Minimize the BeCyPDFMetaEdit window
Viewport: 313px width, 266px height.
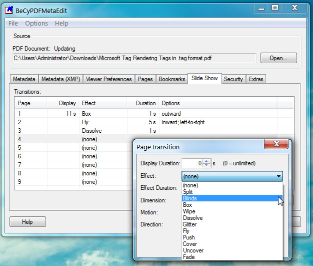pos(261,8)
